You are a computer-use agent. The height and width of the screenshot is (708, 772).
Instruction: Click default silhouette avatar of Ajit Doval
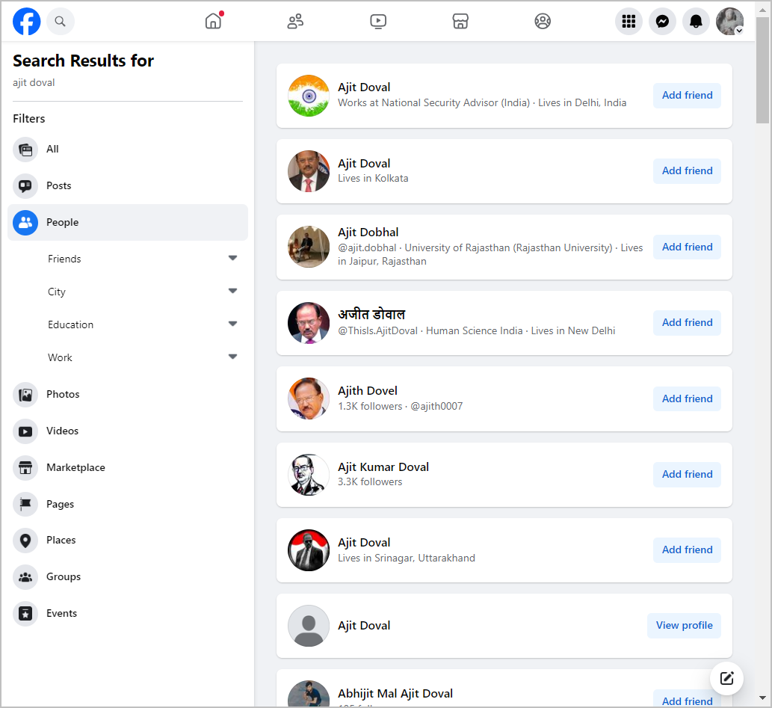(x=309, y=625)
